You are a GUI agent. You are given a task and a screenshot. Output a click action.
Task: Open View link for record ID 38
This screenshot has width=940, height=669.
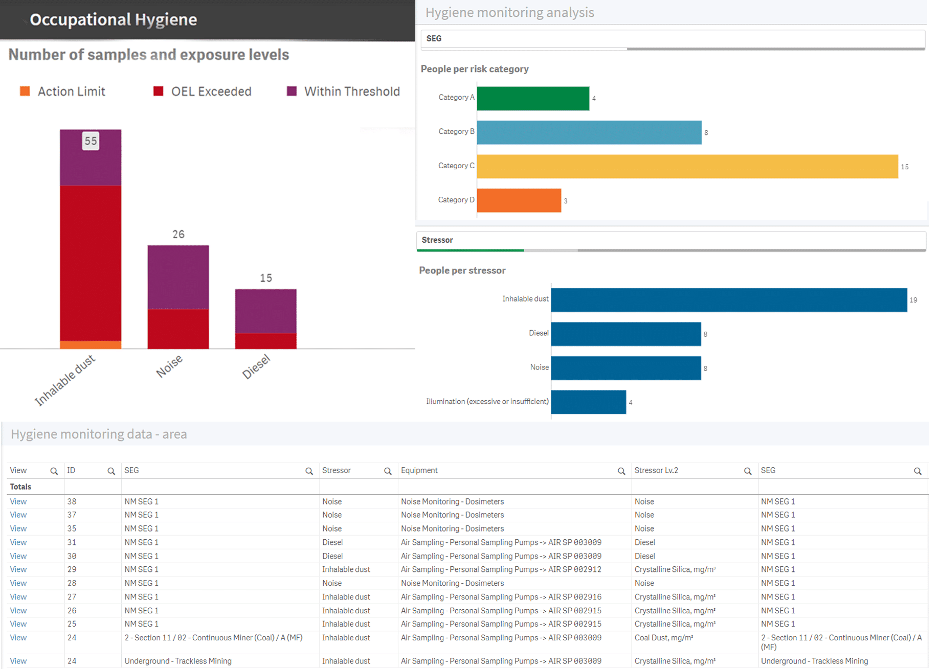pos(18,501)
